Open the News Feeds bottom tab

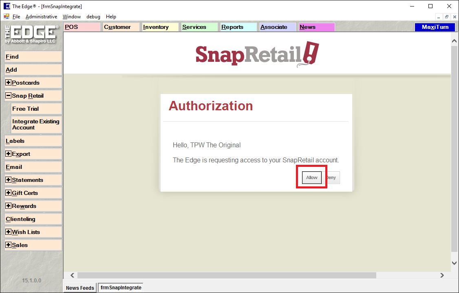(x=80, y=288)
